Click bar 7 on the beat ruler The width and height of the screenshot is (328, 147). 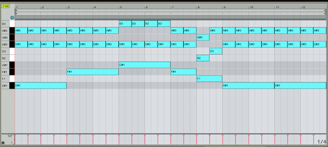pos(173,7)
